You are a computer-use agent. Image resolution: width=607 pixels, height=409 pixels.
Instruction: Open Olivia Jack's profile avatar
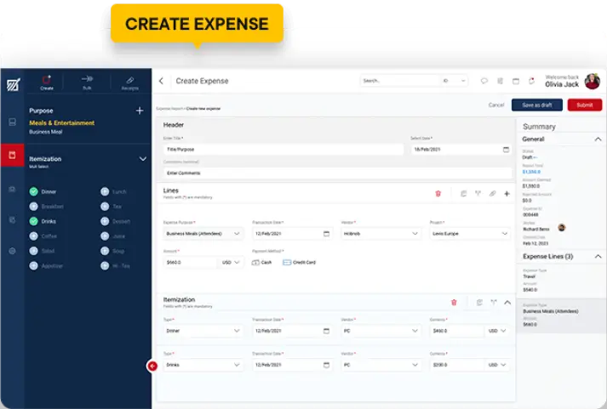[593, 81]
